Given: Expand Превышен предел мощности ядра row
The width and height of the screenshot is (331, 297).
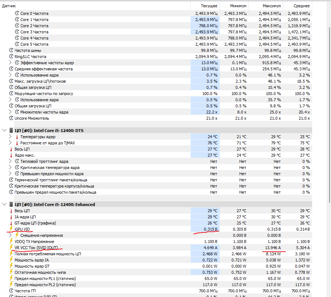Looking at the screenshot, I should 10,174.
